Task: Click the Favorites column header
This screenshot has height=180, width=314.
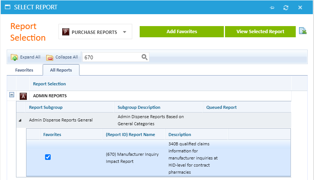Action: pos(52,135)
